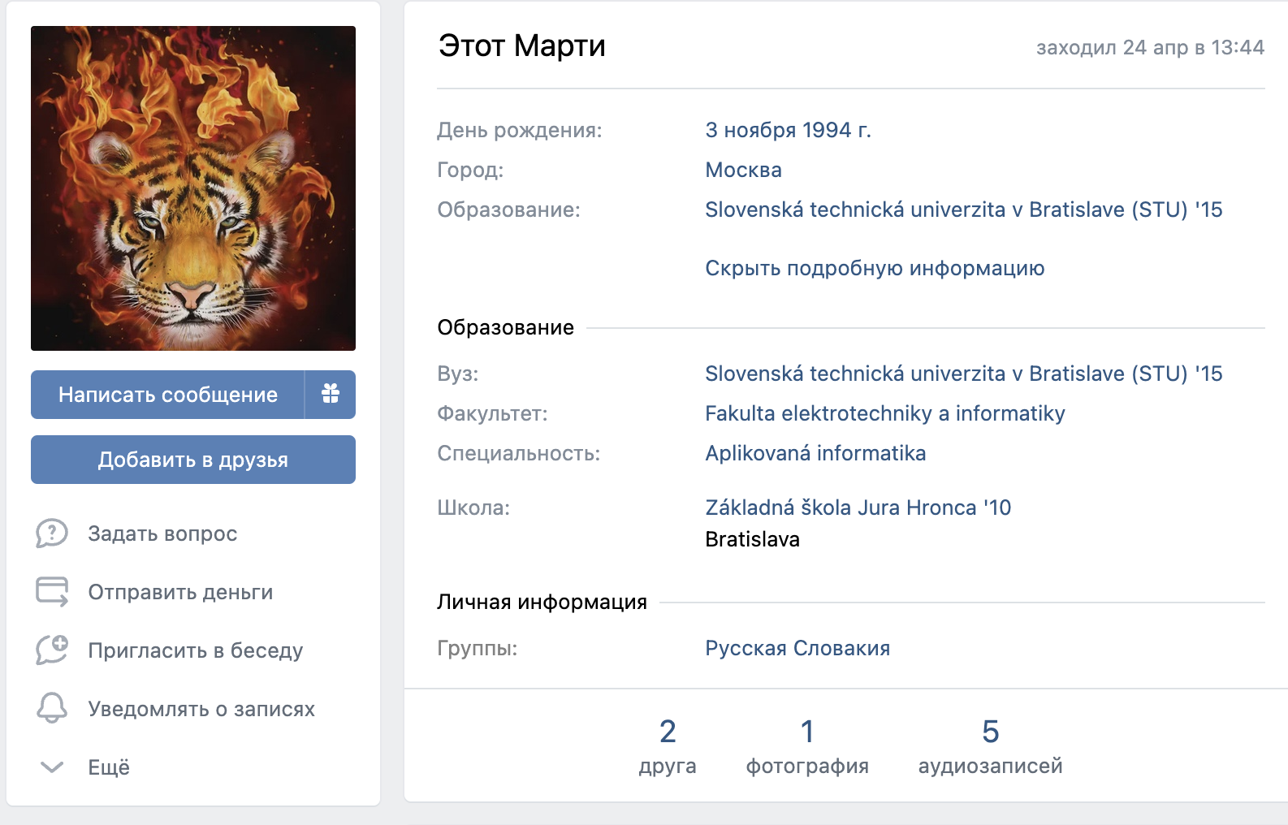Screen dimensions: 1288x825
Task: Click the birthday link 3 ноября
Action: (750, 130)
